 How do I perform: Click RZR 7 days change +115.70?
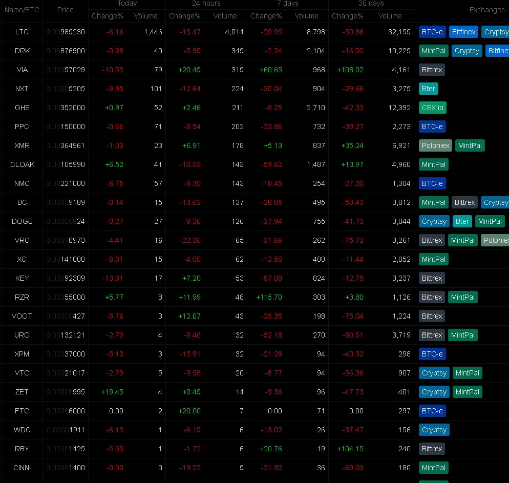coord(269,297)
